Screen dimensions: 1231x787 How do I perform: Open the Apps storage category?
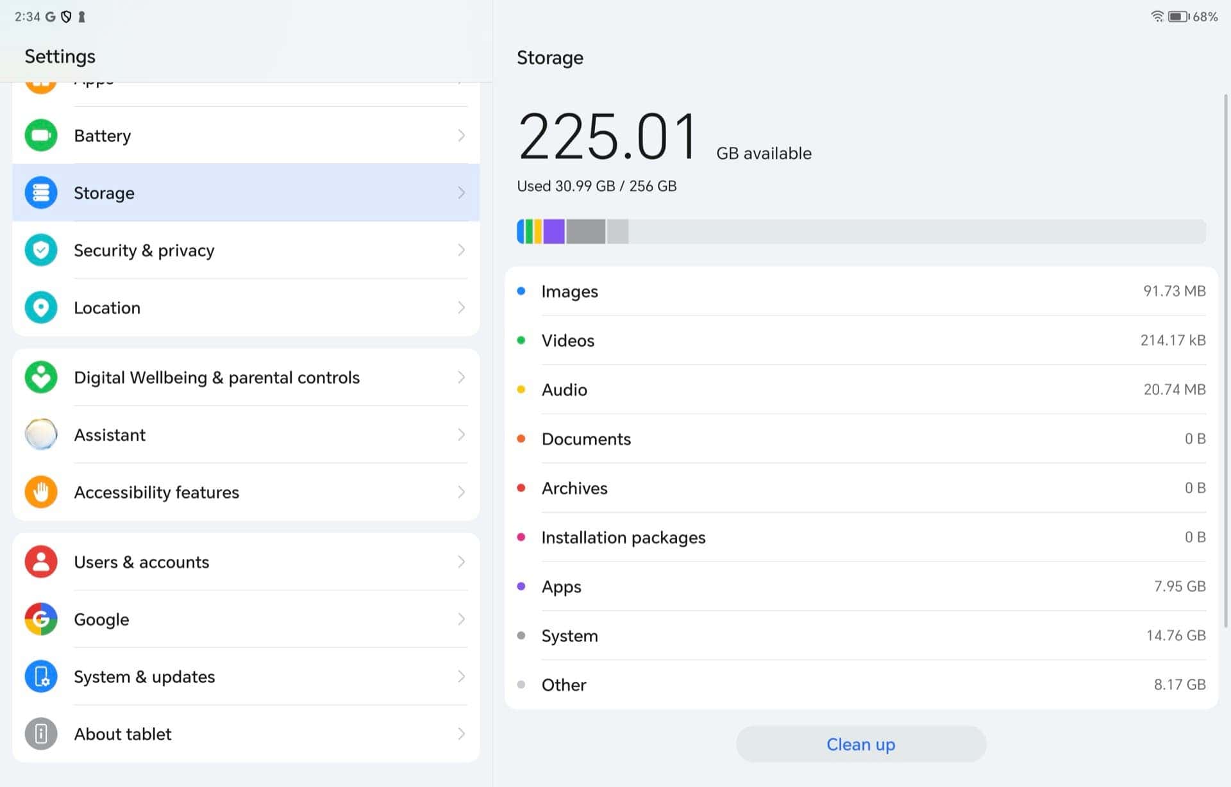pos(861,586)
